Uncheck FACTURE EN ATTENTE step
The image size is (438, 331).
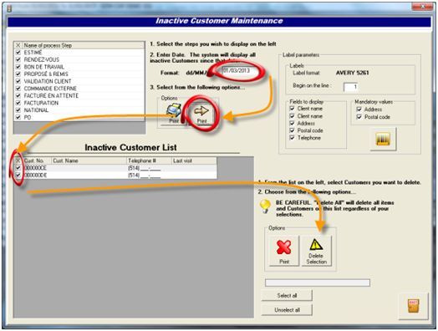(x=18, y=96)
